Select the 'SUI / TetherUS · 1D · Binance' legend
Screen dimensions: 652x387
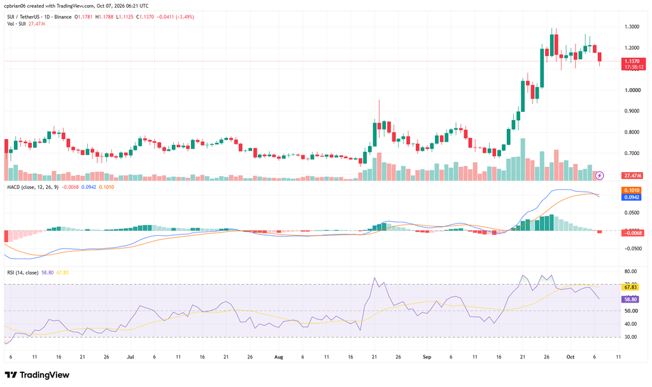(39, 17)
